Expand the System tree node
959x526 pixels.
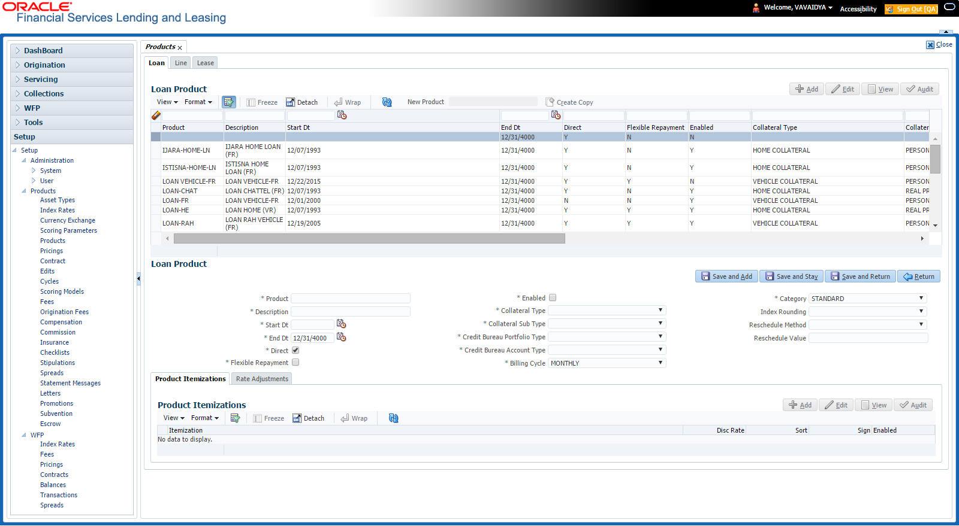coord(34,171)
